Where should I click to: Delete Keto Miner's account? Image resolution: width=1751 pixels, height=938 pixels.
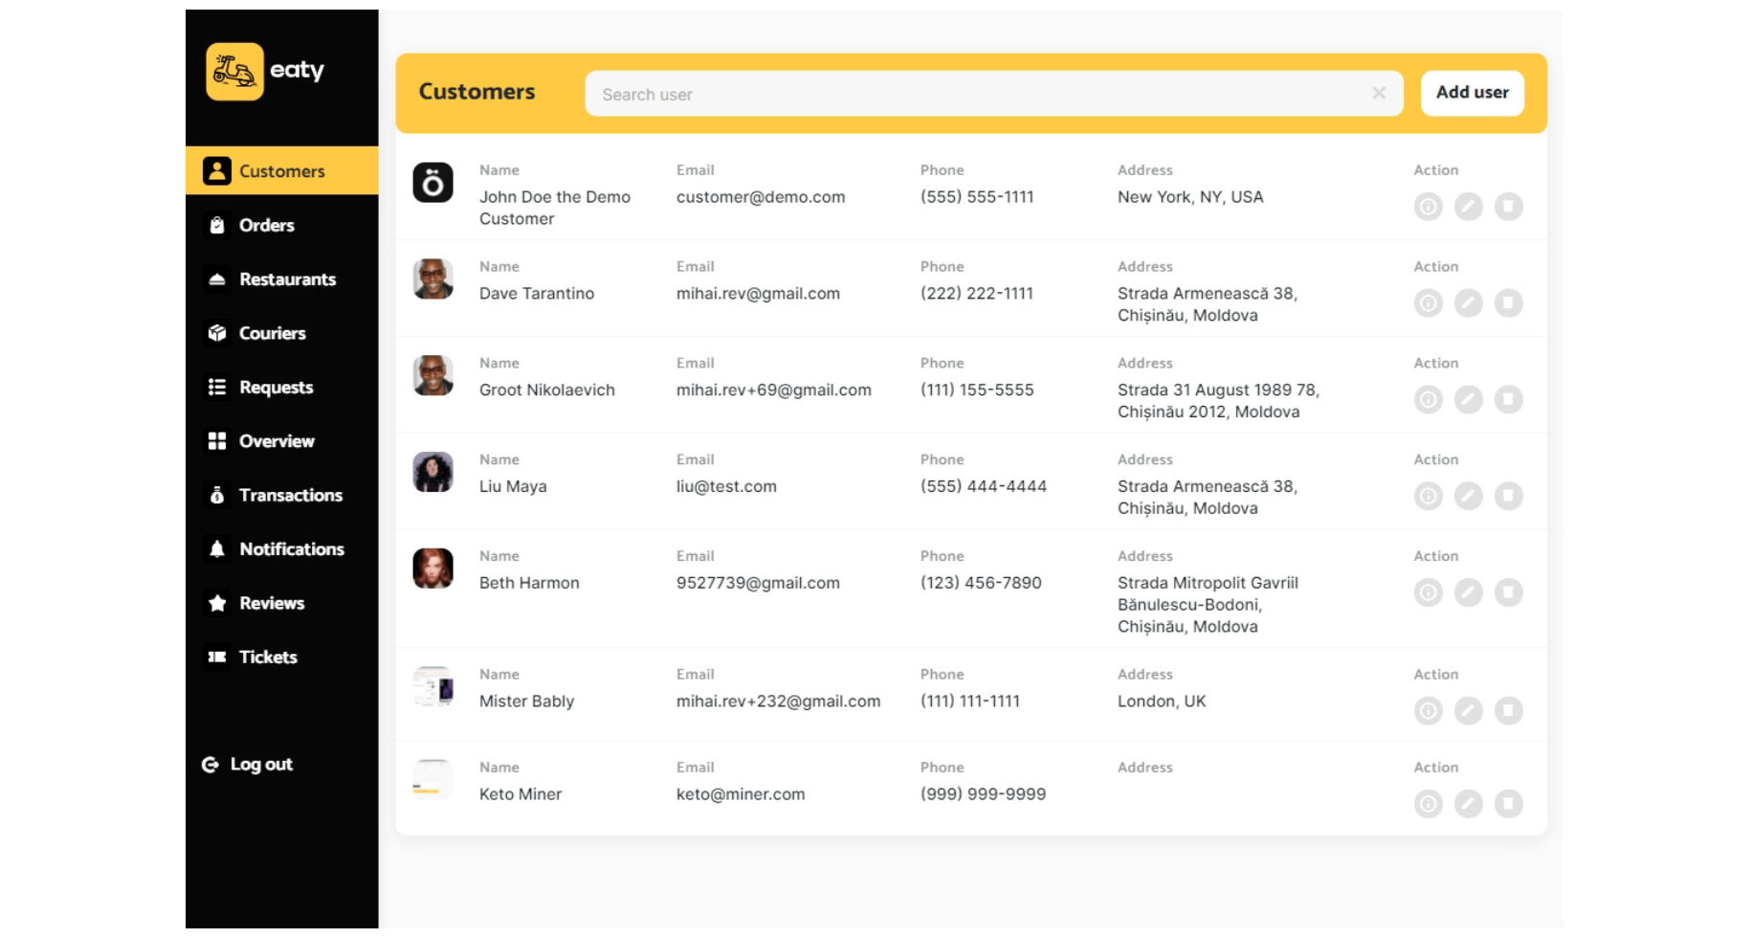click(1508, 804)
